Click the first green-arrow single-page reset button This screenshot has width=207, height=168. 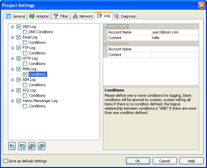click(12, 146)
